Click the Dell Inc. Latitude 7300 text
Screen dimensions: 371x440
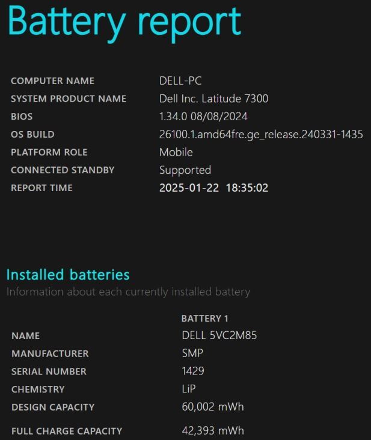(x=213, y=99)
